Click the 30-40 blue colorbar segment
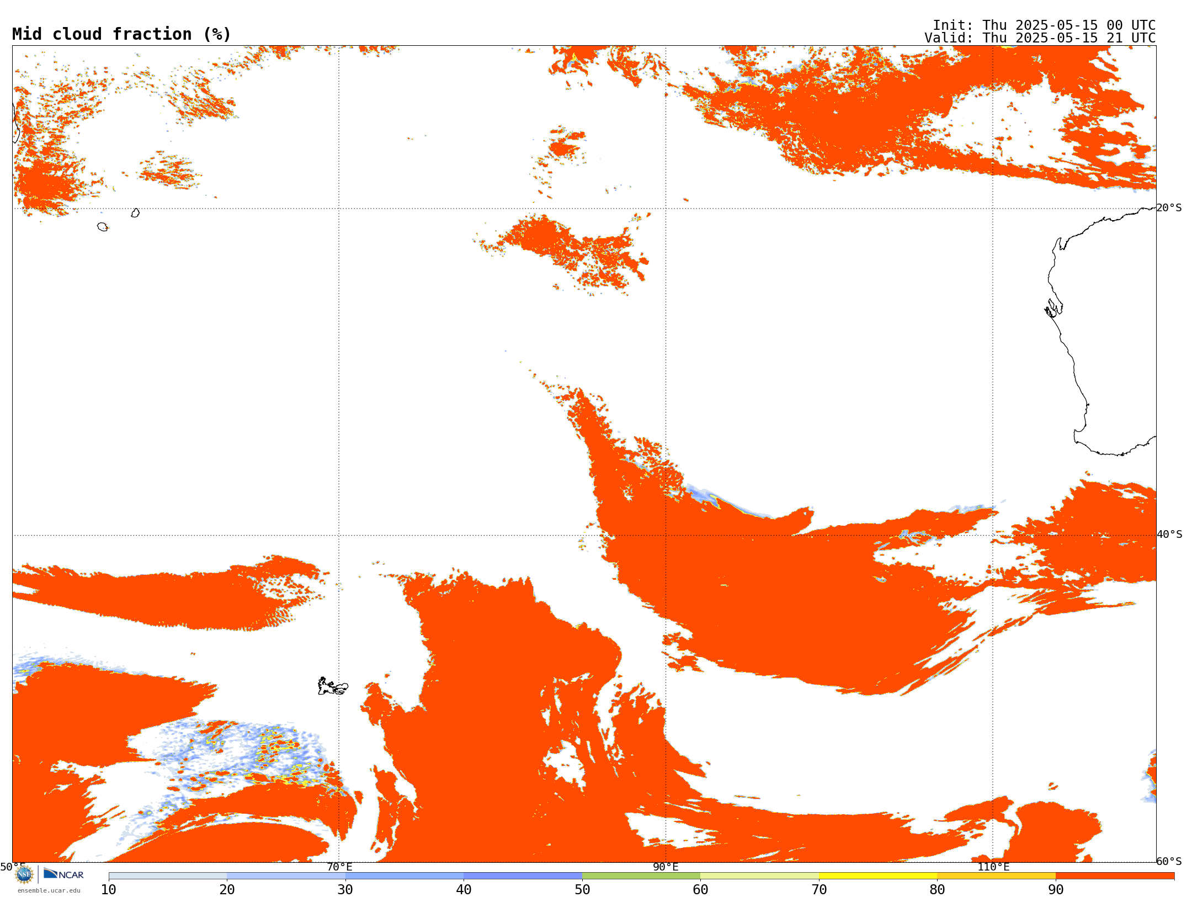 click(x=405, y=876)
